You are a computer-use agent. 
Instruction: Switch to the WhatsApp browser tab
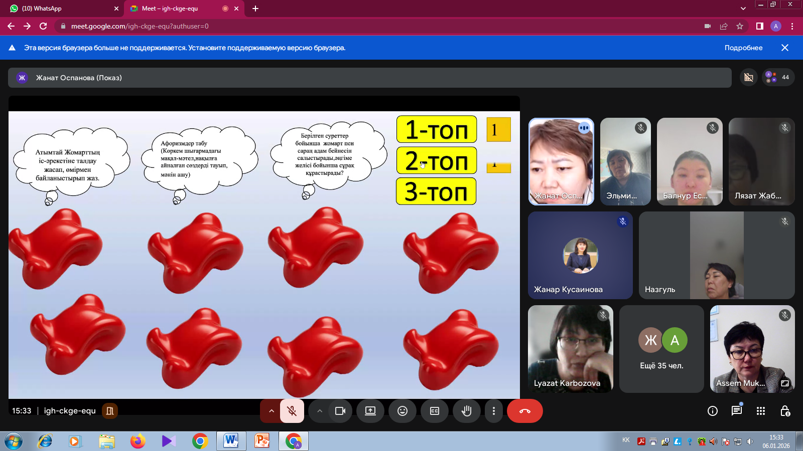(x=60, y=9)
